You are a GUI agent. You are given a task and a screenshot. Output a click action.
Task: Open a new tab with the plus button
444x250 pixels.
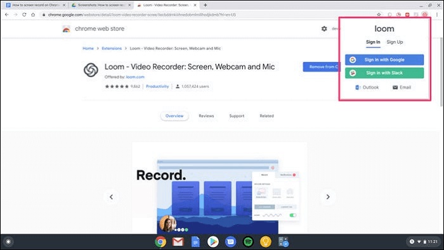point(206,5)
